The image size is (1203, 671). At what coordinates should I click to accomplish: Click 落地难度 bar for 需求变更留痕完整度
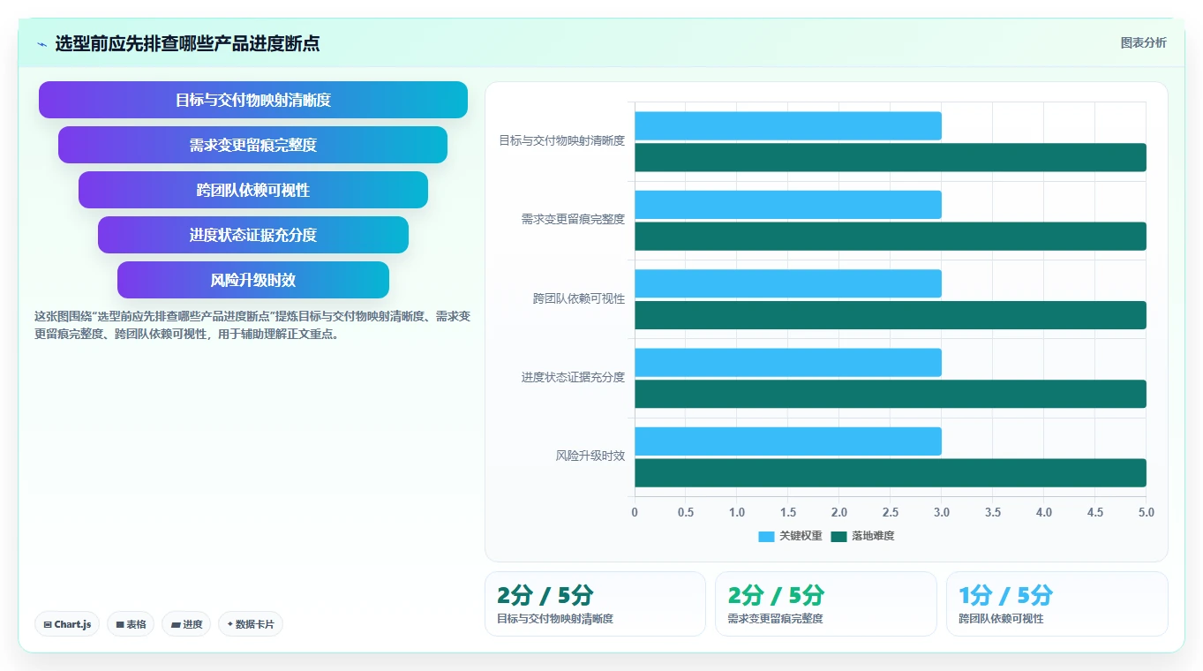tap(891, 236)
